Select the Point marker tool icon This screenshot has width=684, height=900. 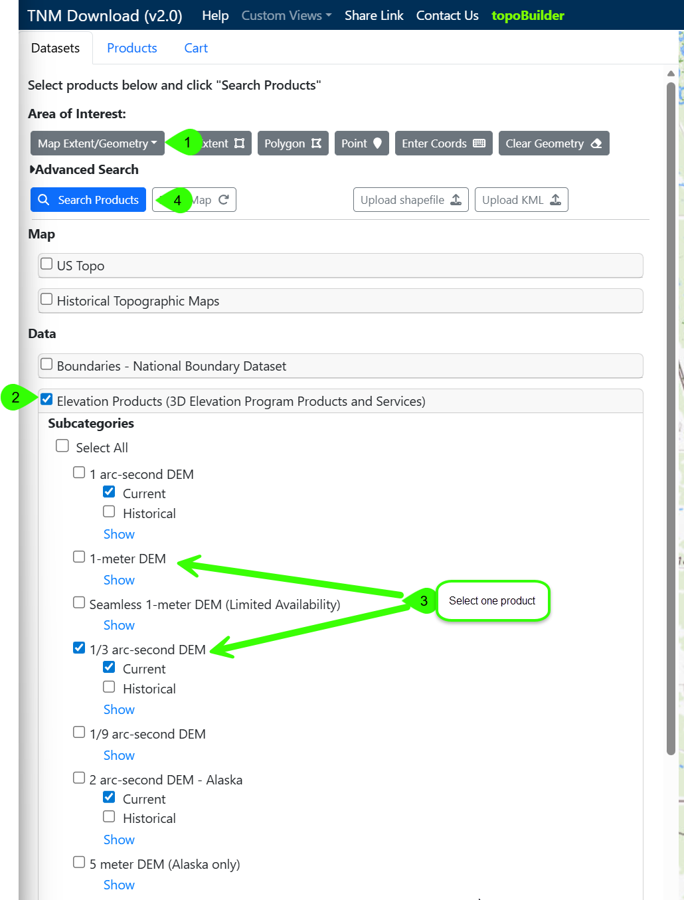(377, 143)
